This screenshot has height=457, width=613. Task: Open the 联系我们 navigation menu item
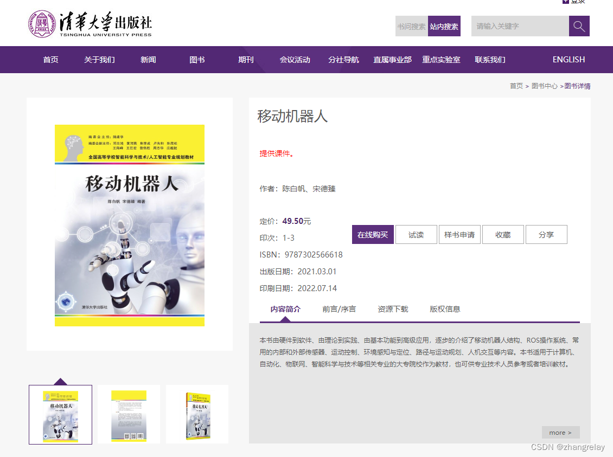tap(490, 60)
